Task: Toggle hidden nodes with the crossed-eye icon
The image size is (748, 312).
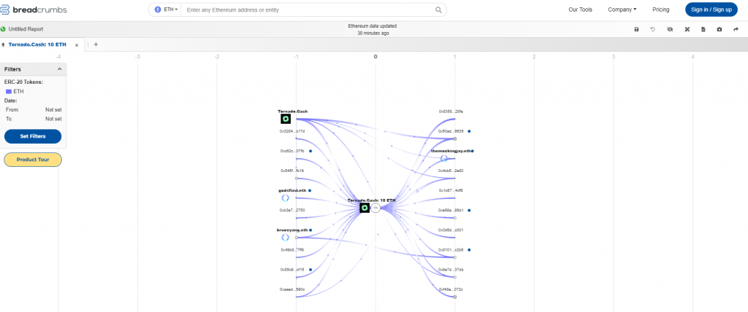Action: tap(670, 30)
